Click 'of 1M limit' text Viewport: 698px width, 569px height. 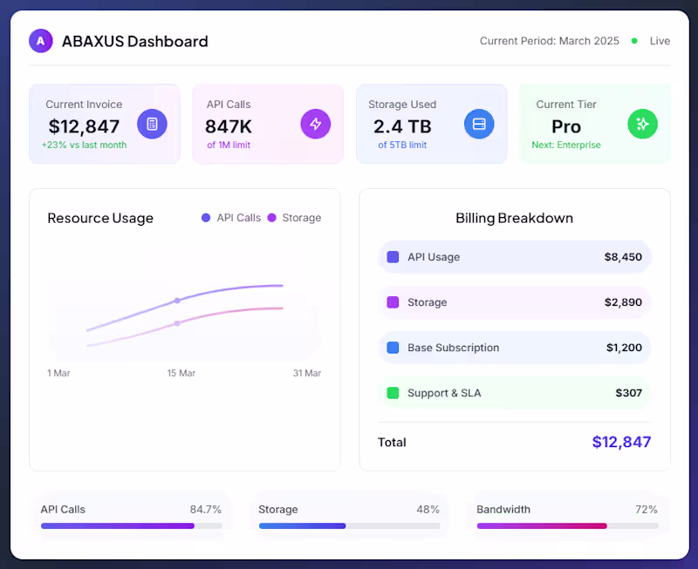click(x=229, y=145)
